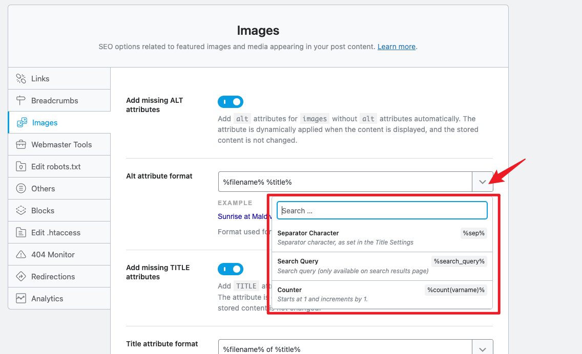This screenshot has height=354, width=582.
Task: Click the Links sidebar icon
Action: click(x=21, y=79)
